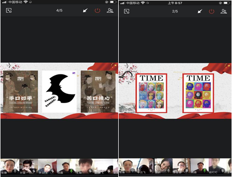Open the participants list icon on the 2/5 screen

coord(224,11)
